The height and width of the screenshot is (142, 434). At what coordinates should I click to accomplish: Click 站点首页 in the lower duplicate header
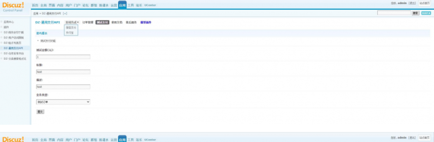pos(424,137)
